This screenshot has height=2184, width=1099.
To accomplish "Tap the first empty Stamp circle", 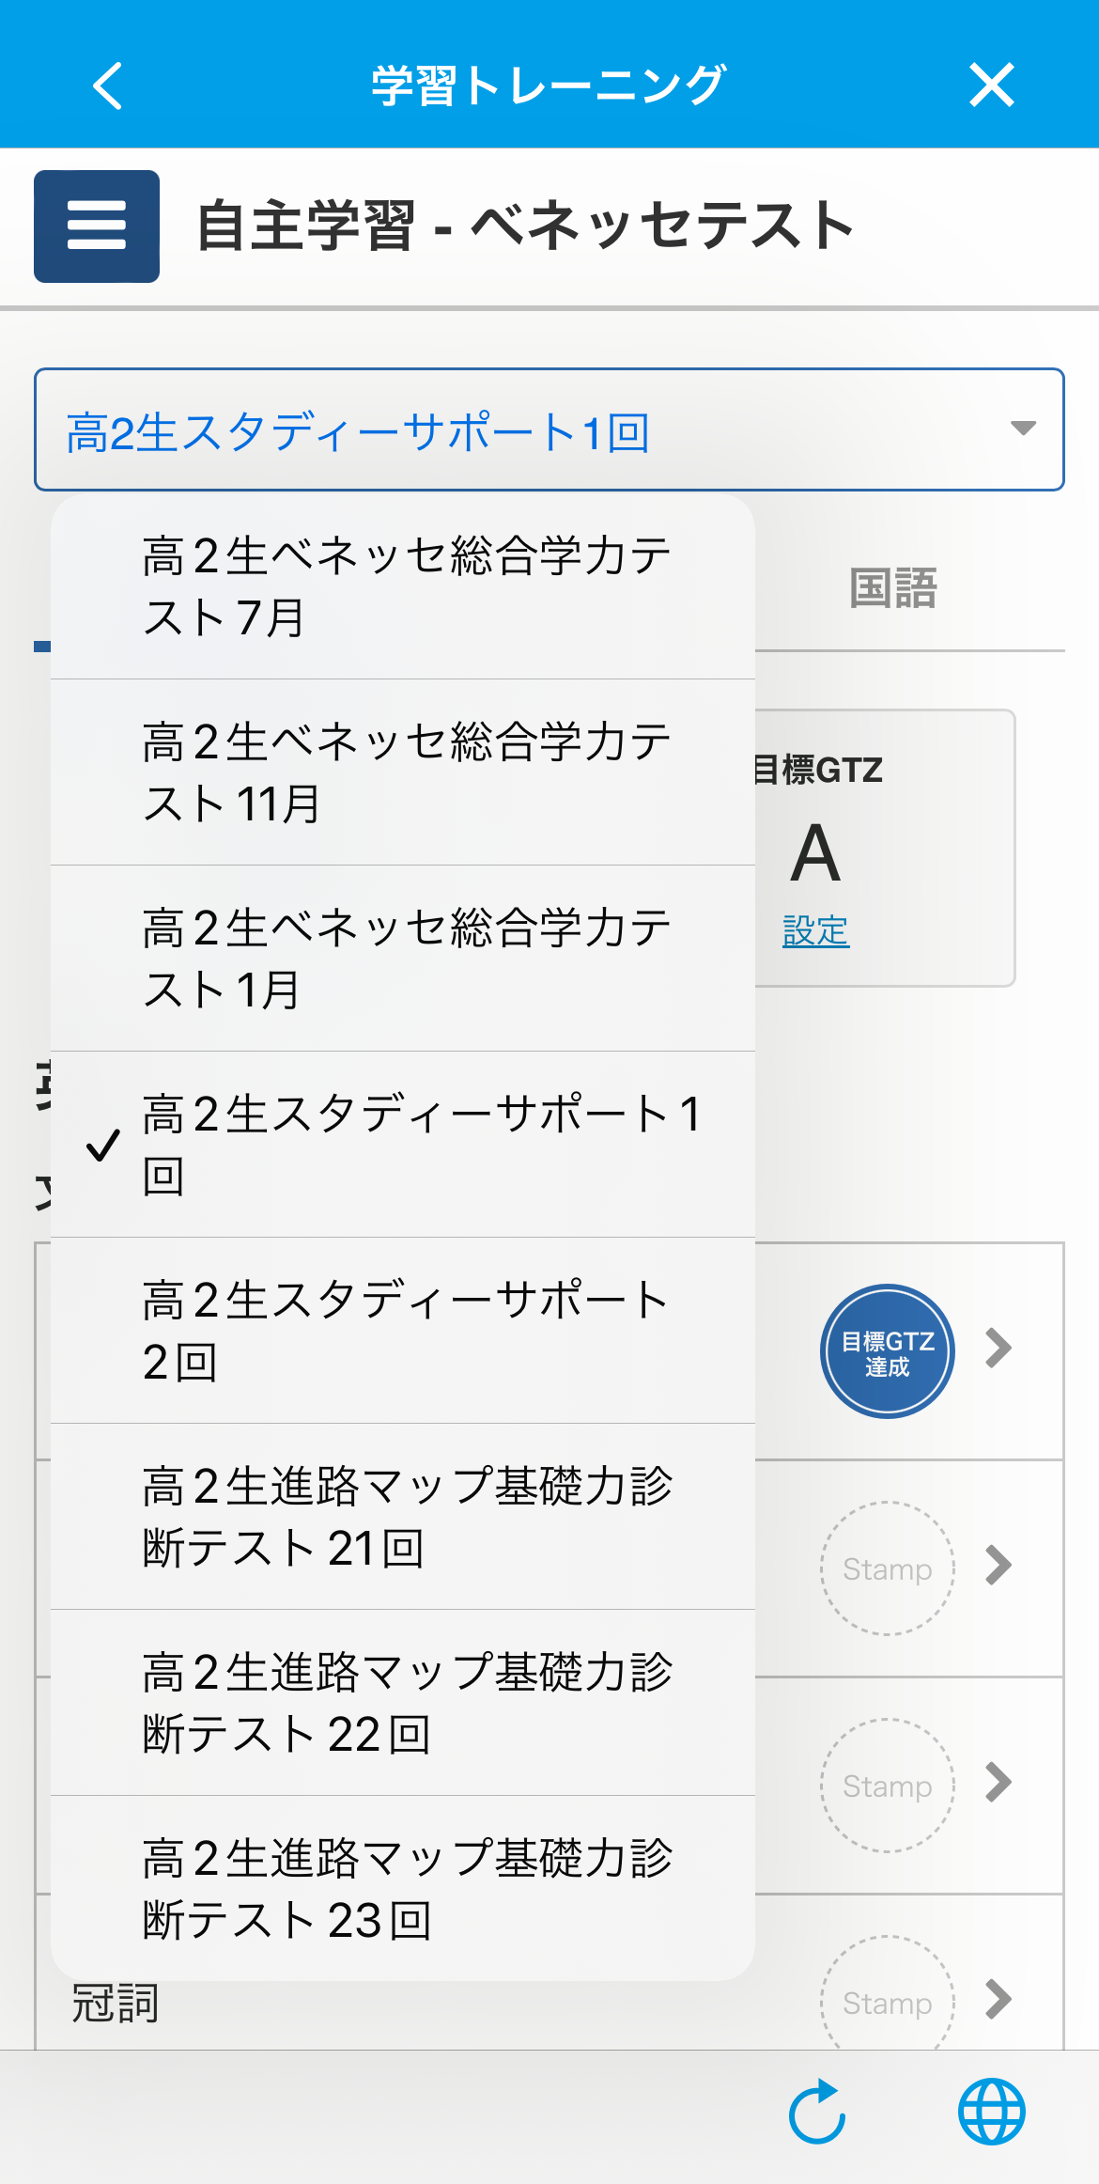I will tap(888, 1568).
